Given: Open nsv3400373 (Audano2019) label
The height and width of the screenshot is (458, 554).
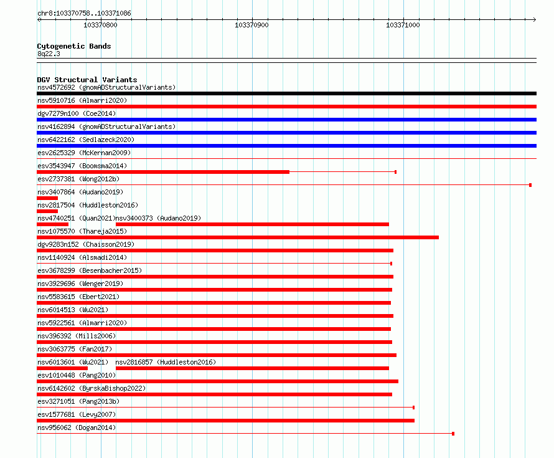Looking at the screenshot, I should click(x=158, y=218).
